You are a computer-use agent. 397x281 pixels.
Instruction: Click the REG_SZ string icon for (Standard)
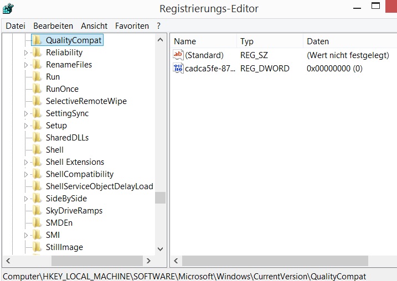(x=178, y=55)
